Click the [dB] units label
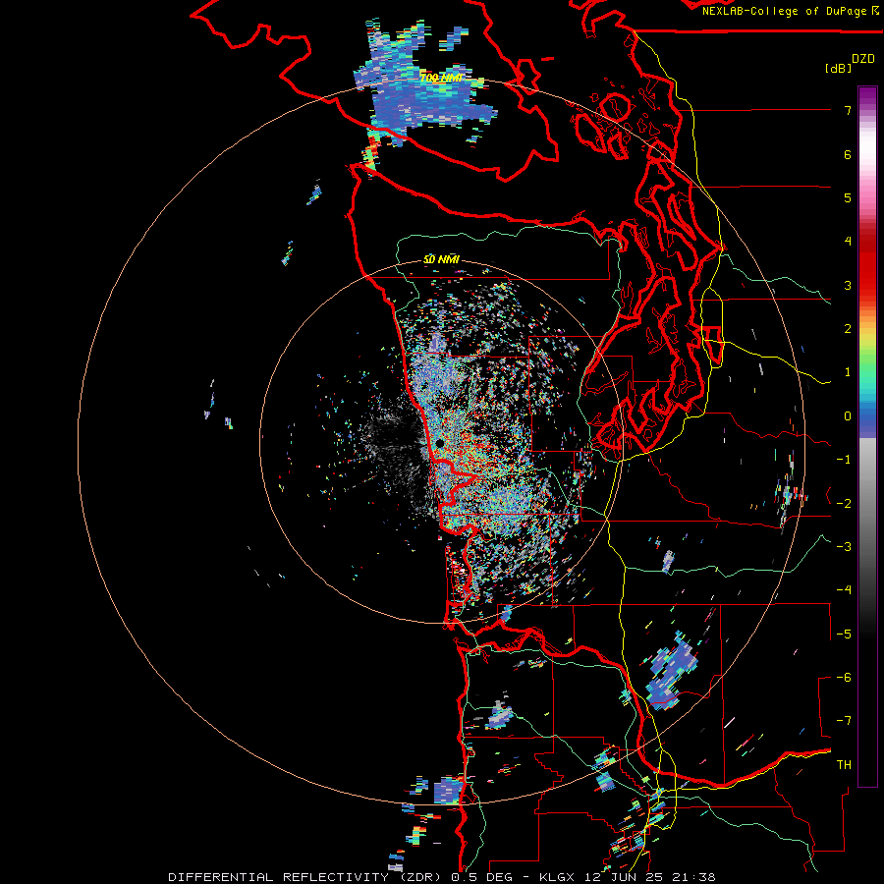 (838, 69)
